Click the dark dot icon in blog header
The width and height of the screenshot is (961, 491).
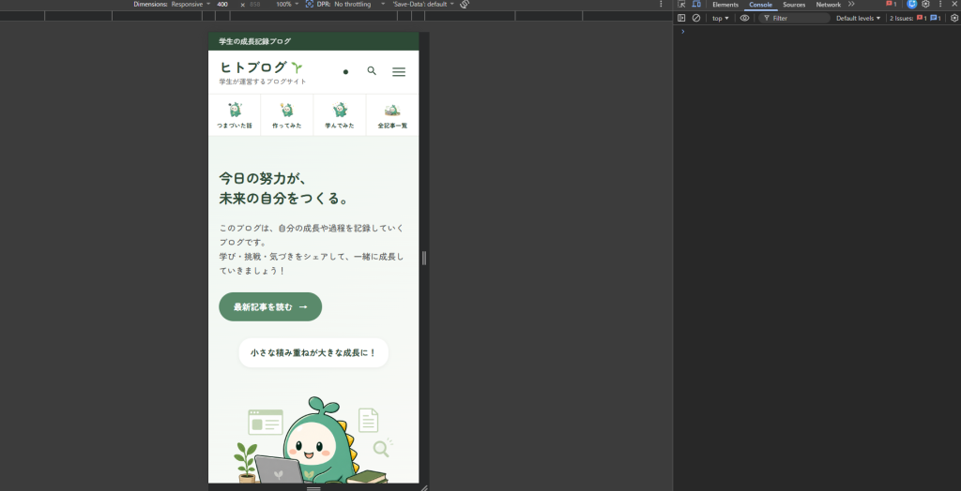345,72
